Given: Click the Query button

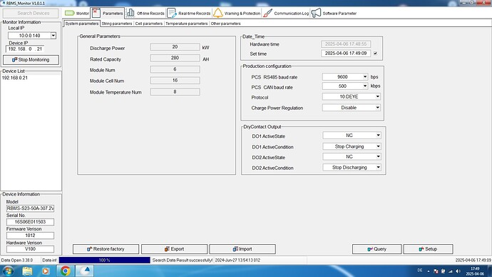Looking at the screenshot, I should point(377,249).
